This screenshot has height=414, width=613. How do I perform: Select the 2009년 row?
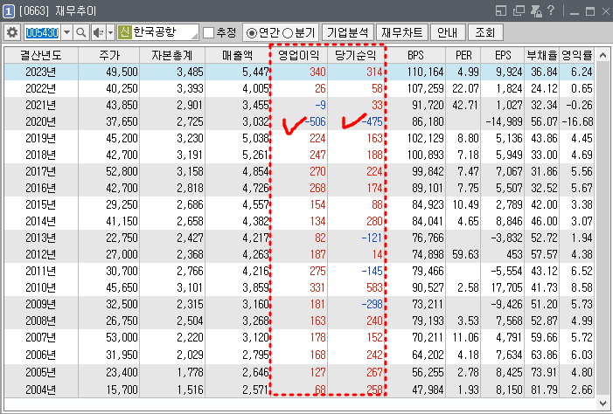pos(299,304)
